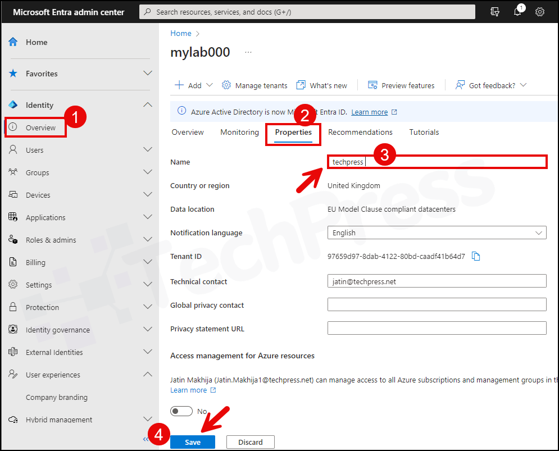Click the Identity diamond icon
Screen dimensions: 559x451
coord(13,105)
